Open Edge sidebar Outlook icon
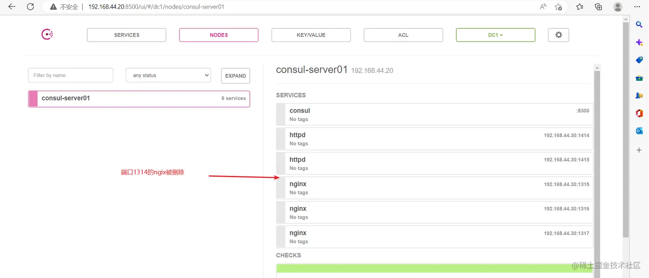Viewport: 649px width, 278px height. [x=639, y=131]
